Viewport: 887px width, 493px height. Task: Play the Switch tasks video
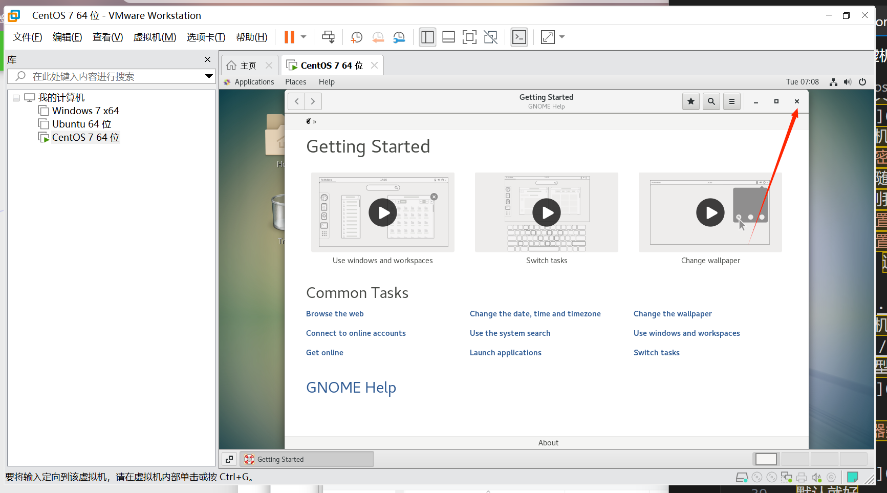pyautogui.click(x=547, y=212)
